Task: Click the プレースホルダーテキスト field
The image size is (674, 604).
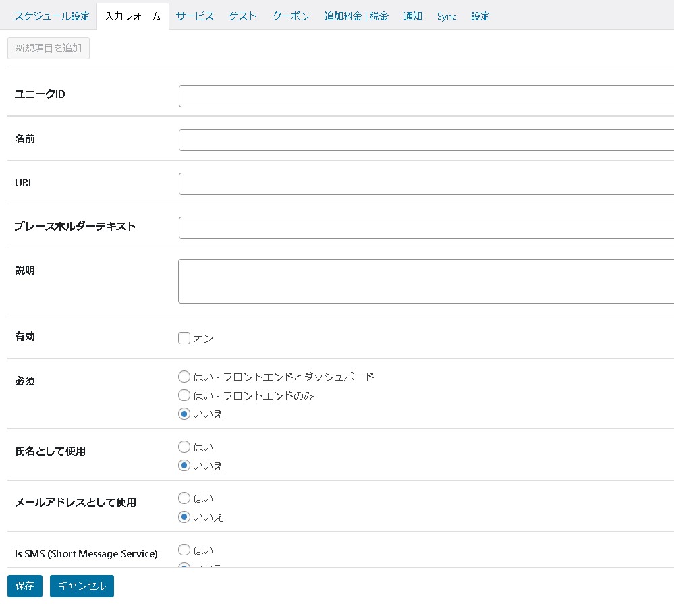Action: (x=426, y=227)
